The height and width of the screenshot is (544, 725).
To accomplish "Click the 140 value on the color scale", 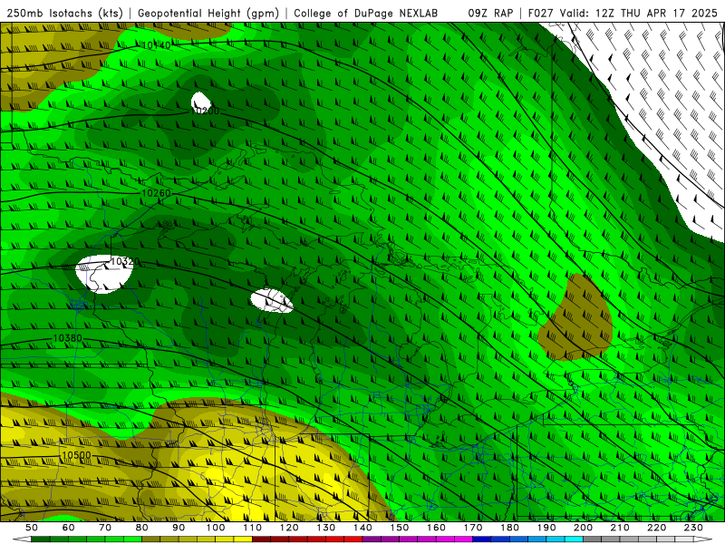I will tap(362, 528).
